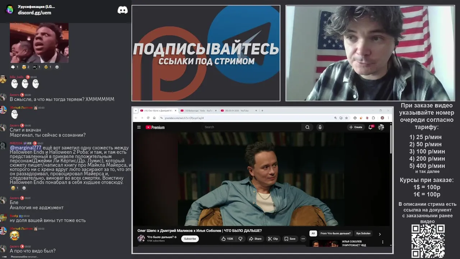Reload the browser page
Screen dimensions: 460x259
click(x=148, y=118)
